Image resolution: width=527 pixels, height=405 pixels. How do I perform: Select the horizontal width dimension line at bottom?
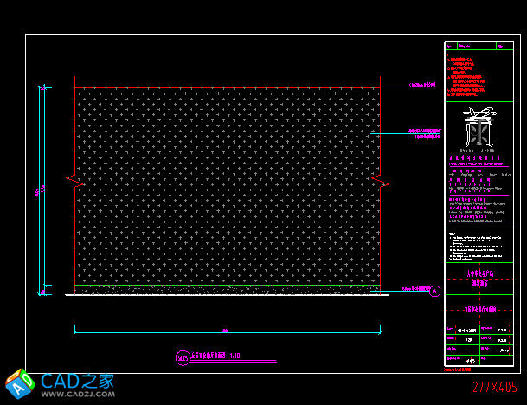click(x=227, y=330)
